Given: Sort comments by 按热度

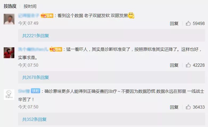Looking at the screenshot, I should 10,6.
